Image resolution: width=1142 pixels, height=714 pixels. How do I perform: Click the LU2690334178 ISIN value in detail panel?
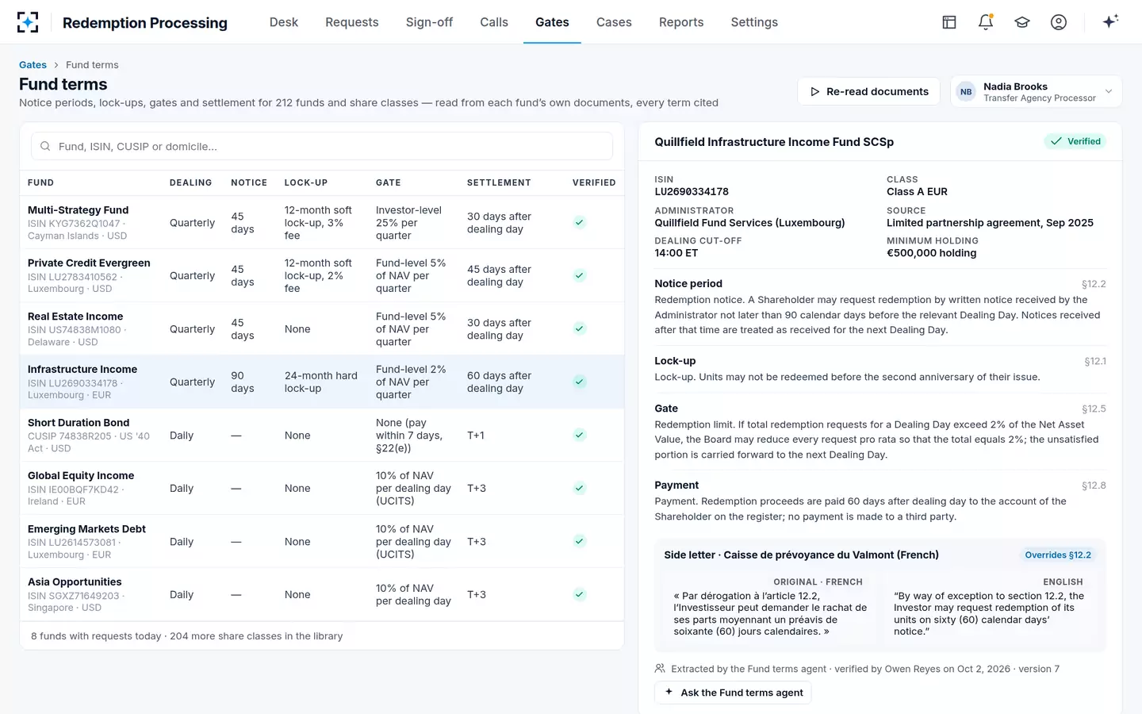click(692, 191)
